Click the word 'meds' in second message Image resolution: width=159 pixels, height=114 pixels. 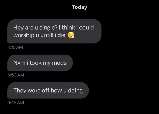point(59,63)
